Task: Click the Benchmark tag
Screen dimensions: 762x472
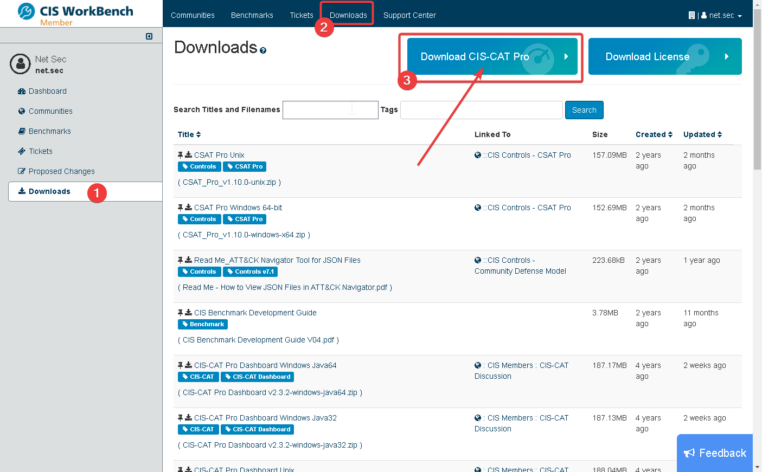Action: [x=203, y=325]
